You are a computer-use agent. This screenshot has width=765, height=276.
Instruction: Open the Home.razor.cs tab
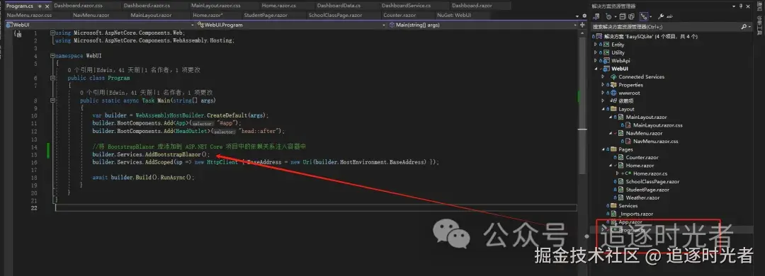[x=278, y=6]
